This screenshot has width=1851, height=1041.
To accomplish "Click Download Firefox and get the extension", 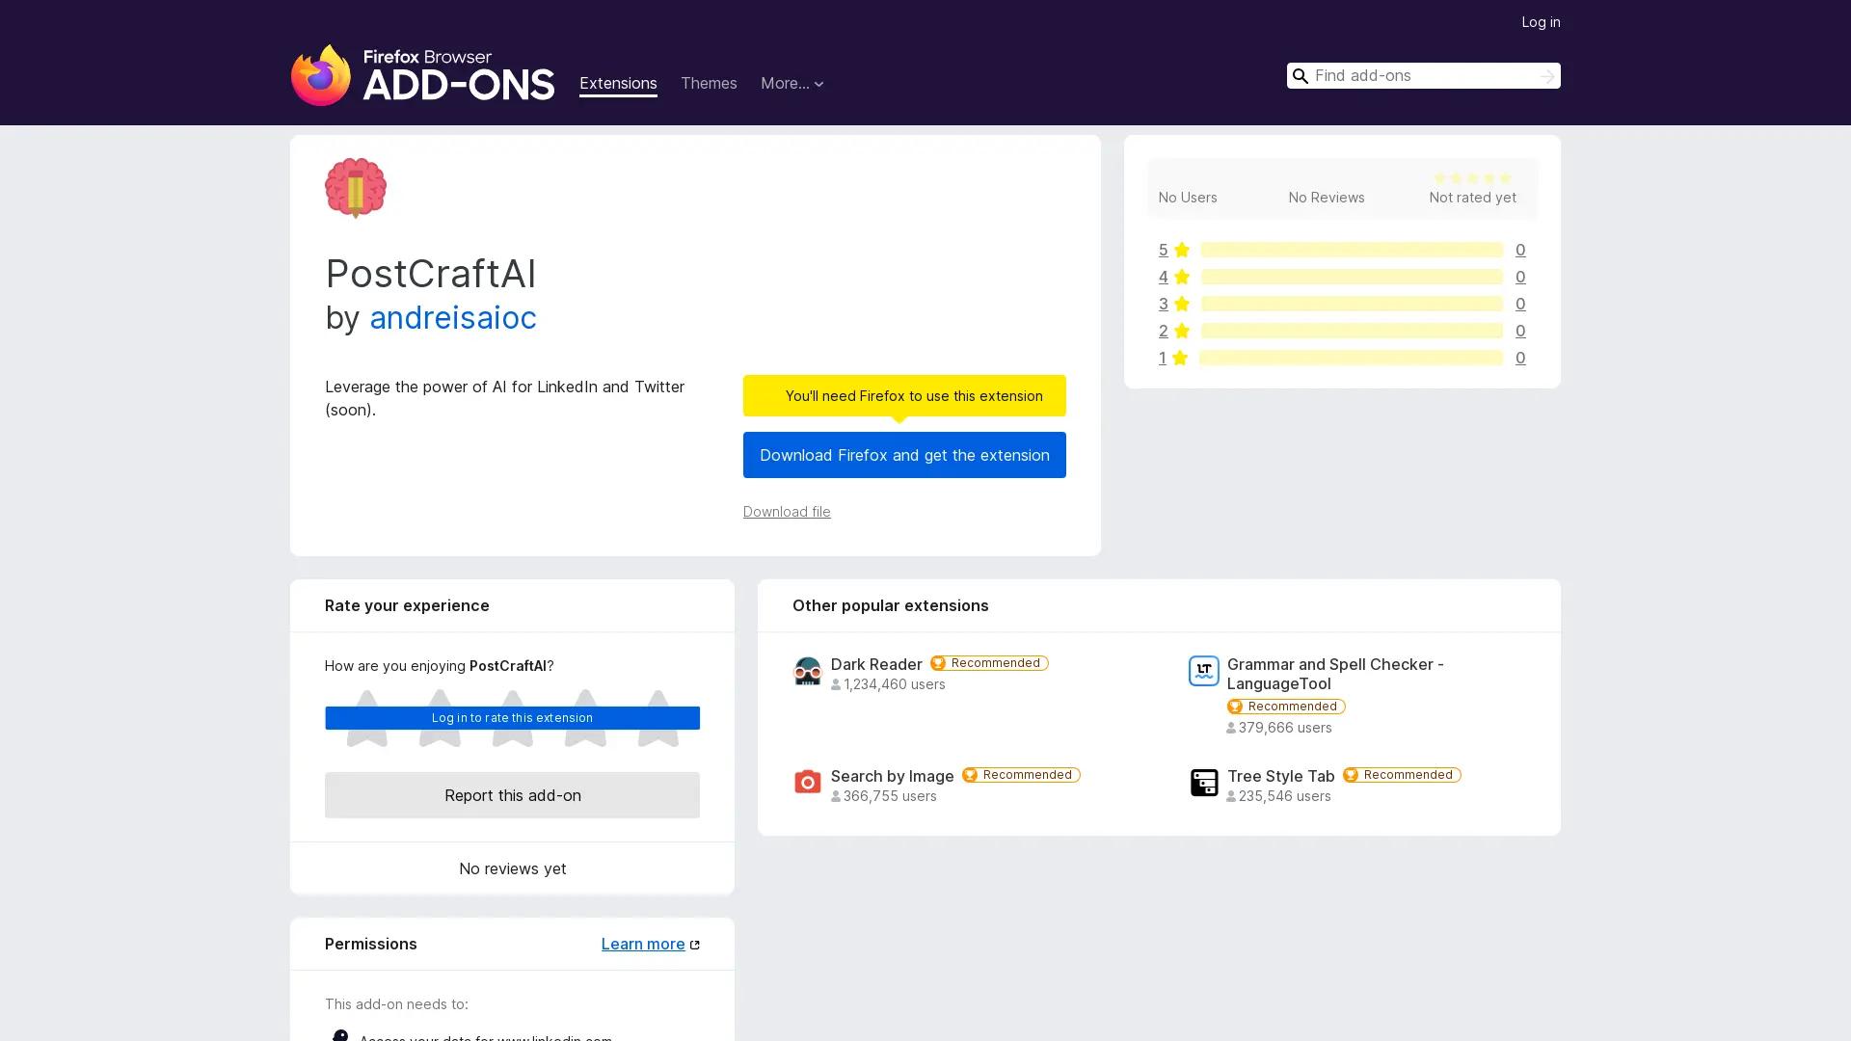I will 903,455.
